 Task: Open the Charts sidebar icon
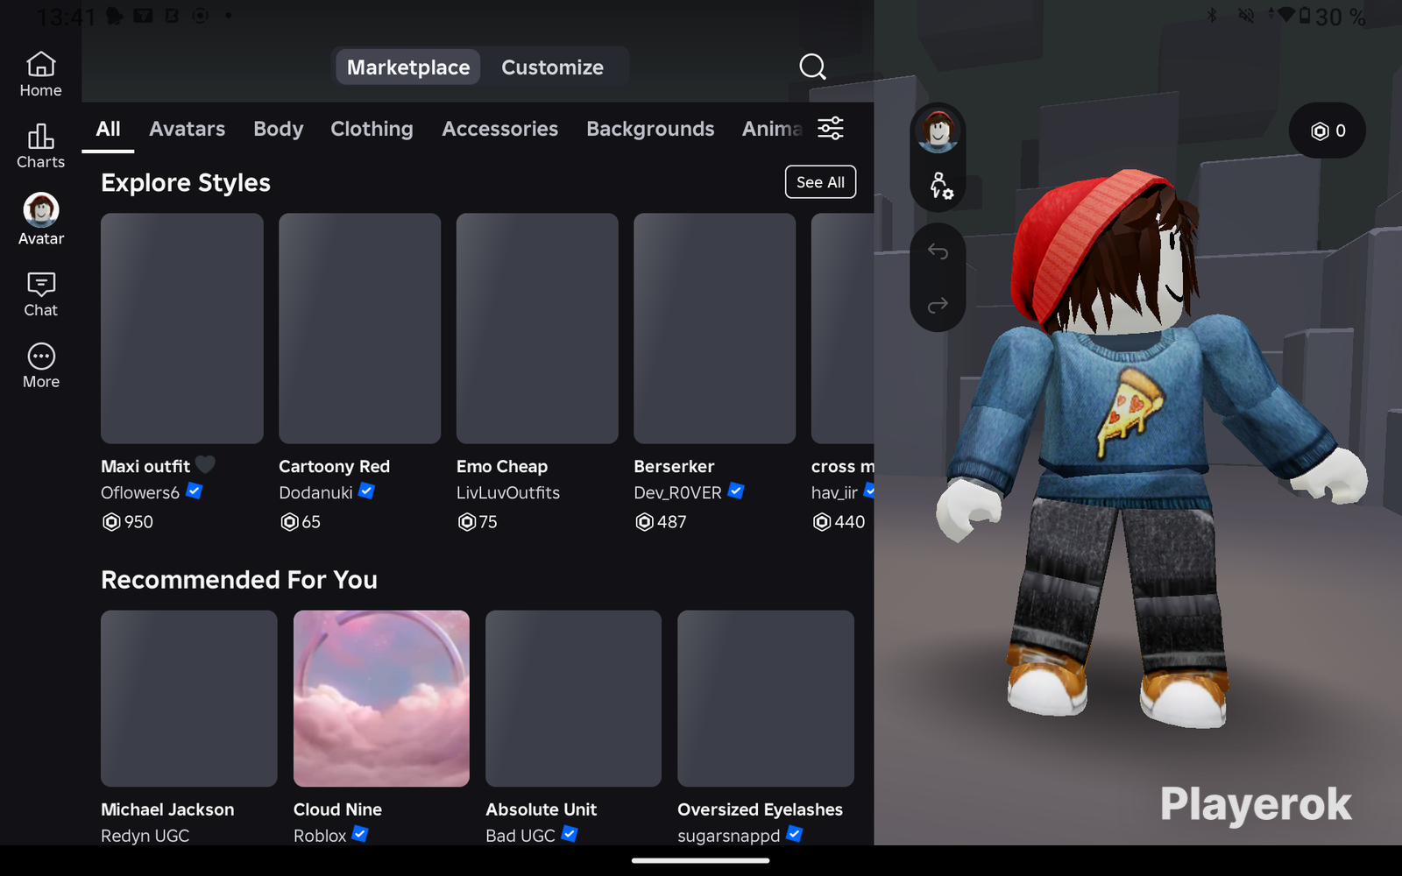click(40, 146)
